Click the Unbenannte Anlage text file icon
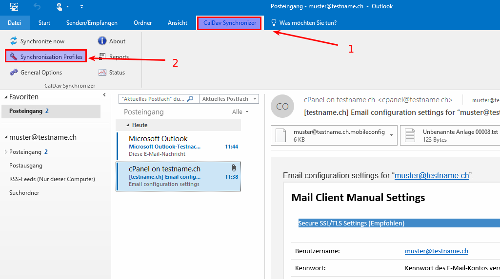Screen dimensions: 500x279 tap(410, 135)
